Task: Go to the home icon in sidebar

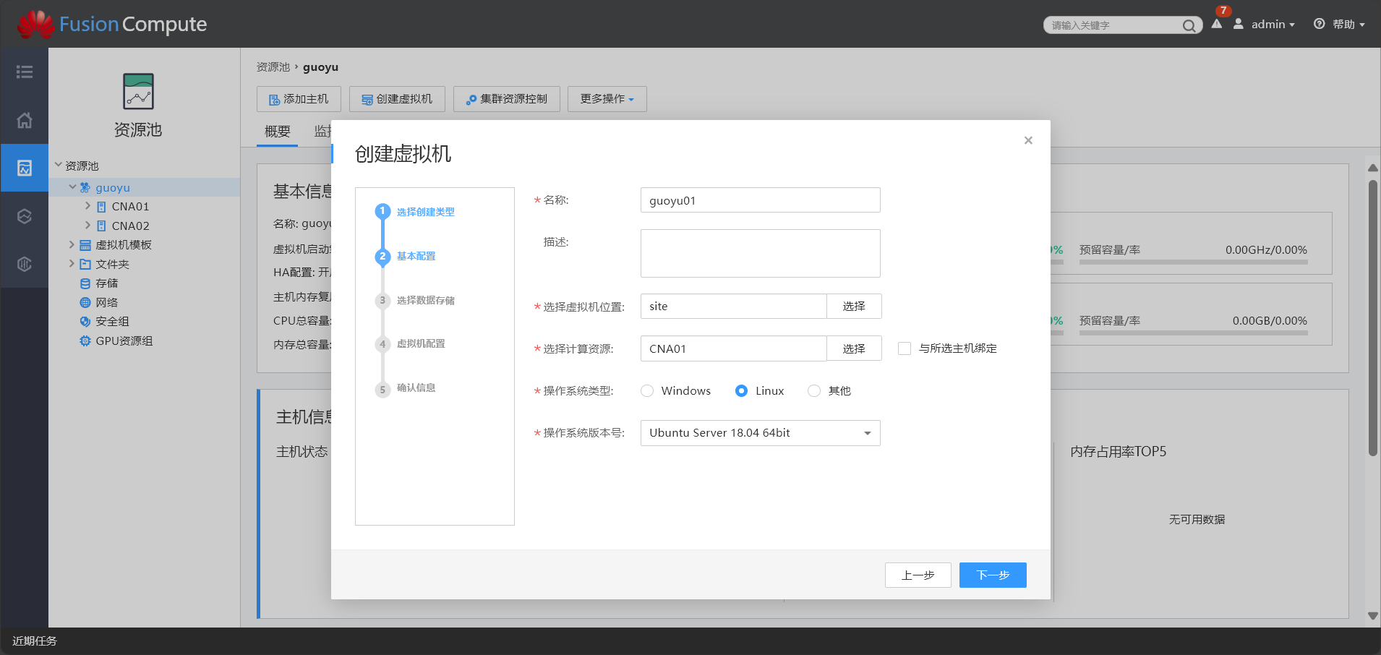Action: click(25, 120)
